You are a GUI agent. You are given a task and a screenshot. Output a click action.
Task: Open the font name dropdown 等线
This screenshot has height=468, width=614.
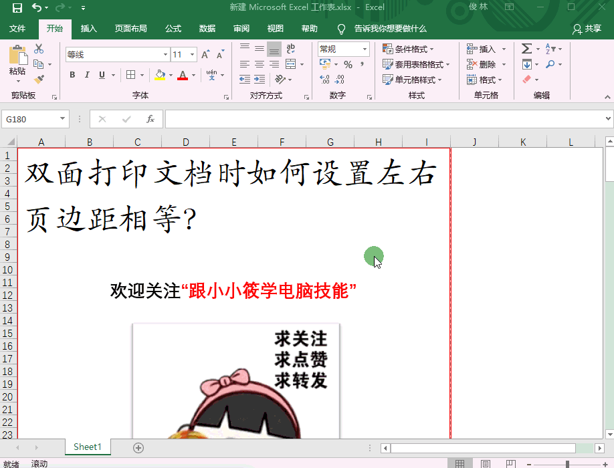[x=165, y=55]
